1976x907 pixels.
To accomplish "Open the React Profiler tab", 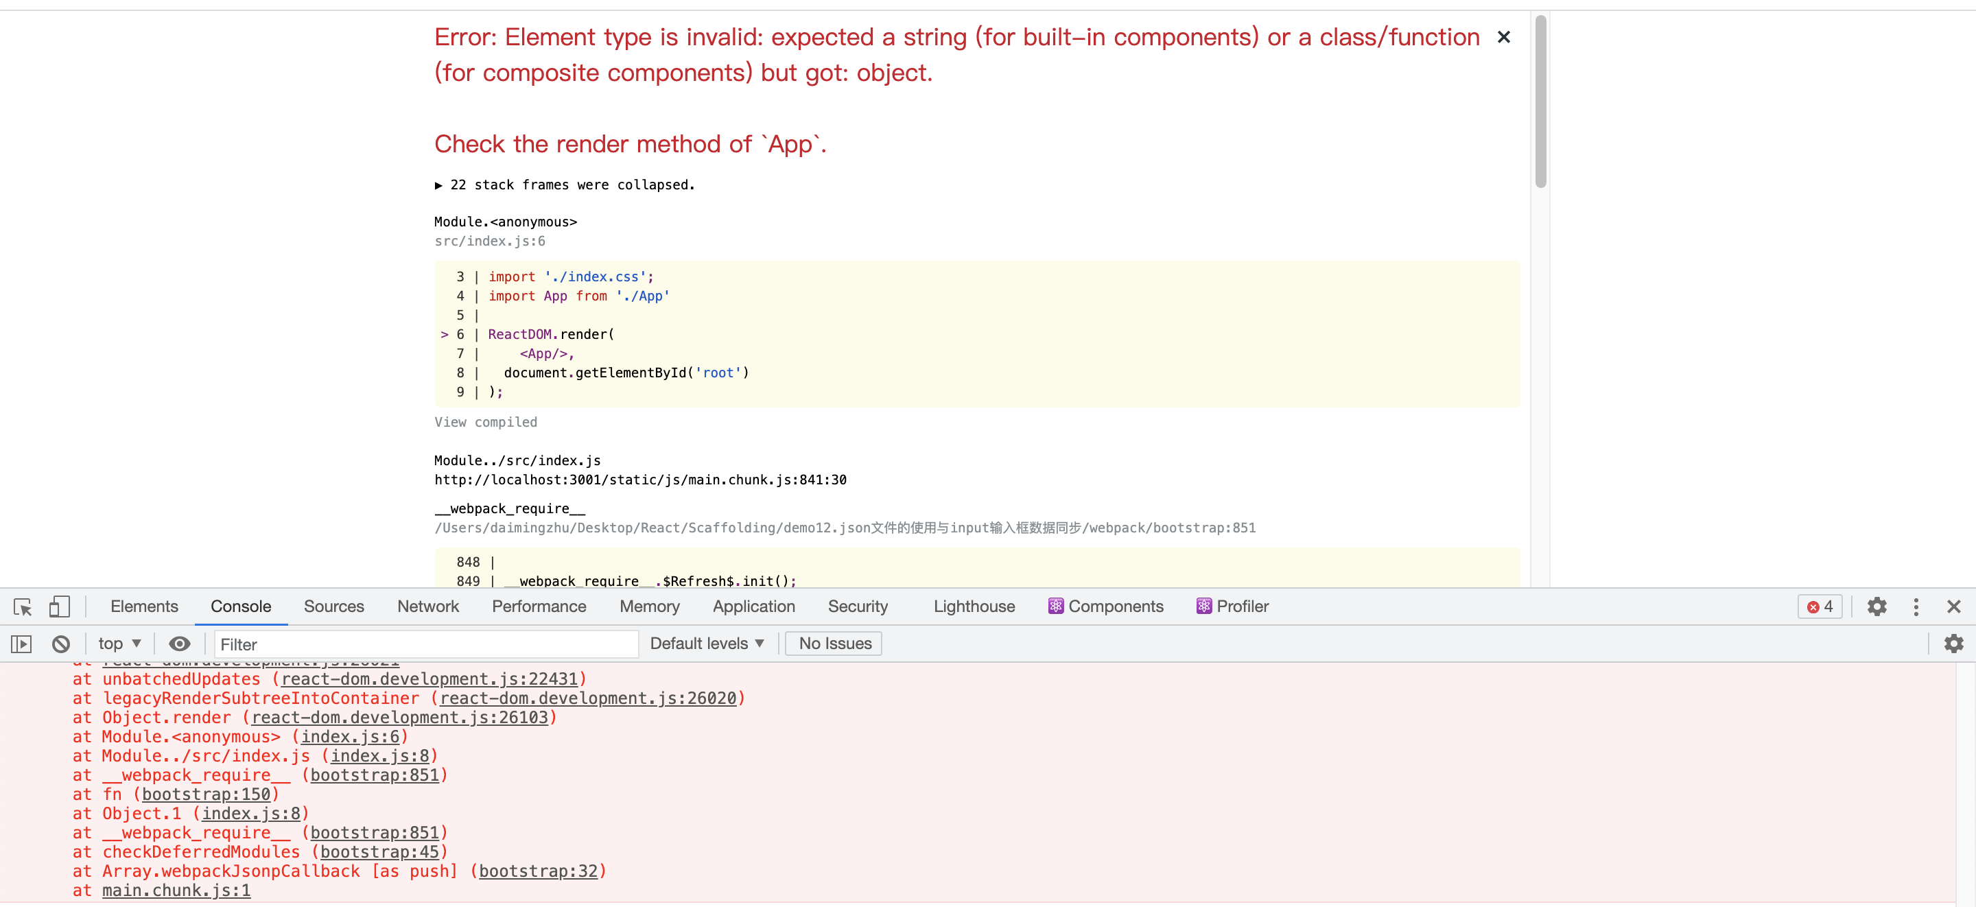I will click(x=1232, y=606).
